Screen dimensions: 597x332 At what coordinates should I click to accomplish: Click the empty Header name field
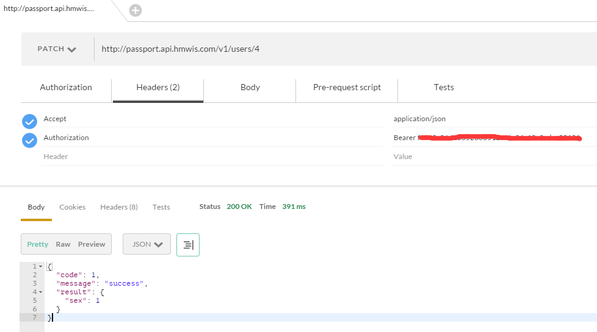point(208,157)
